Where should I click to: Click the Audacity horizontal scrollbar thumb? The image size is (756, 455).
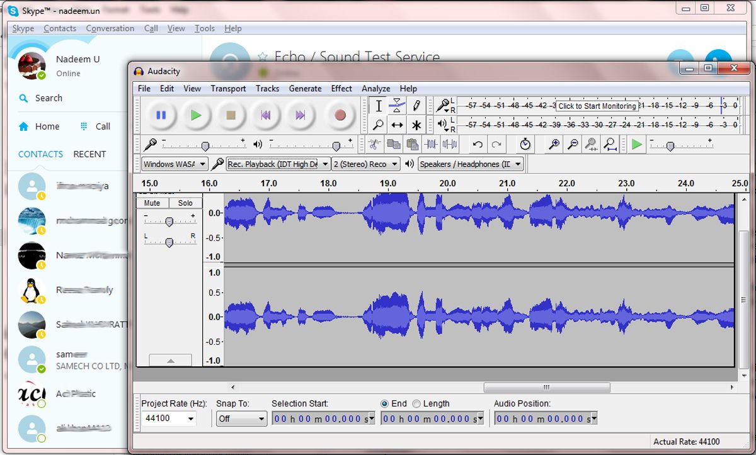point(547,387)
